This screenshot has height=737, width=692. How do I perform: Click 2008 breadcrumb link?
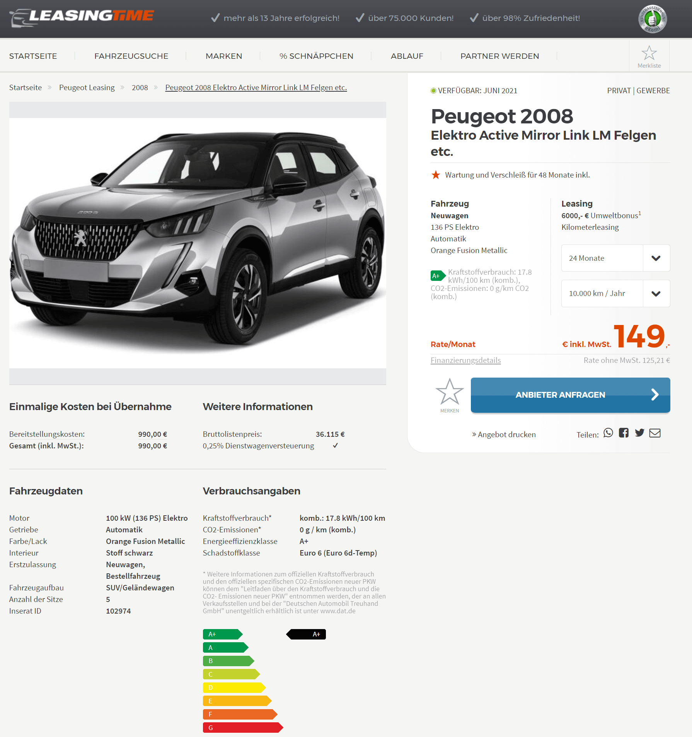pyautogui.click(x=140, y=87)
